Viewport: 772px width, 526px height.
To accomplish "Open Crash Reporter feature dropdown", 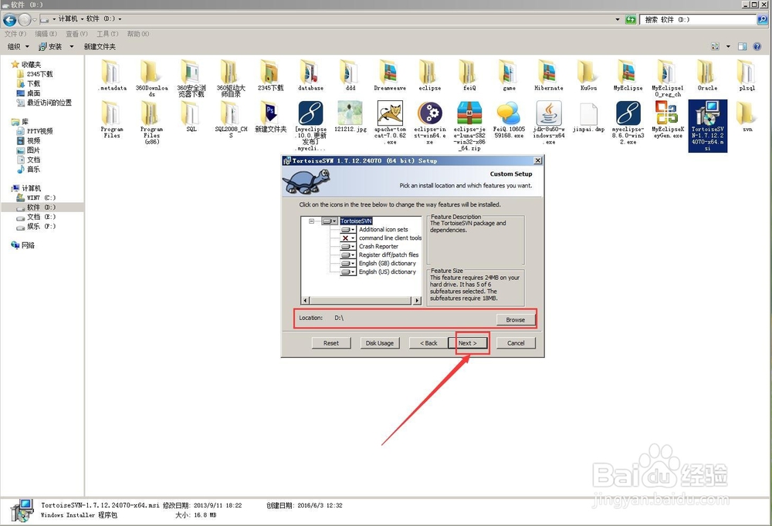I will (x=348, y=247).
